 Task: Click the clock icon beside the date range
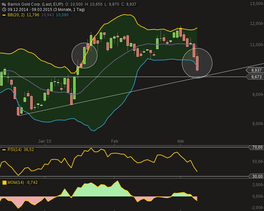(x=4, y=10)
